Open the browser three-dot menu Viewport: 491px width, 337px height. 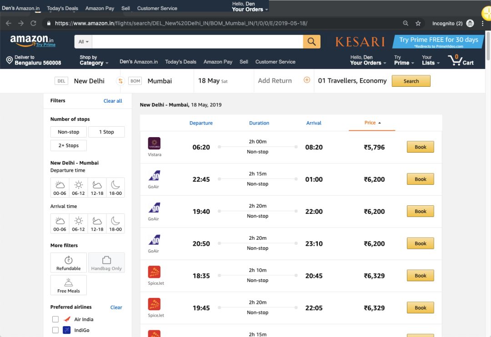[482, 23]
